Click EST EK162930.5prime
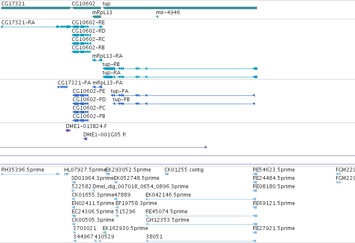 pyautogui.click(x=125, y=228)
